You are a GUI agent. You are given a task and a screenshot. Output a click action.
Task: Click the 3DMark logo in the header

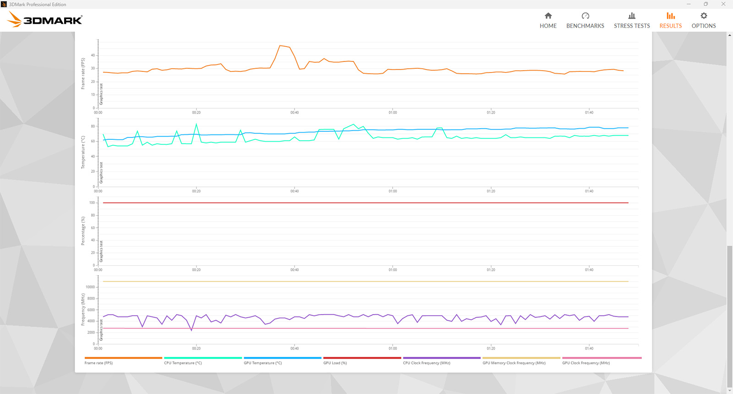pyautogui.click(x=45, y=20)
